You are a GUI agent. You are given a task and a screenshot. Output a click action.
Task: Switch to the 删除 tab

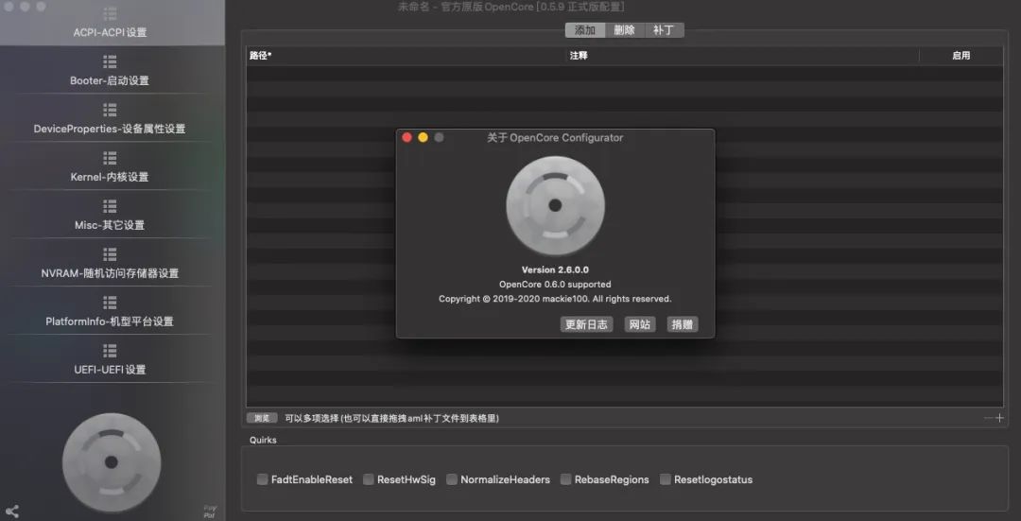pos(625,30)
